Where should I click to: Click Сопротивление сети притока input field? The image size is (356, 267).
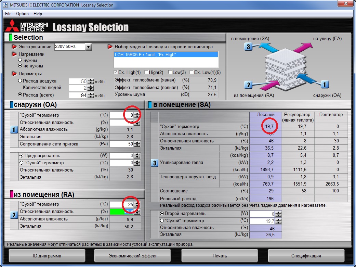[122, 144]
